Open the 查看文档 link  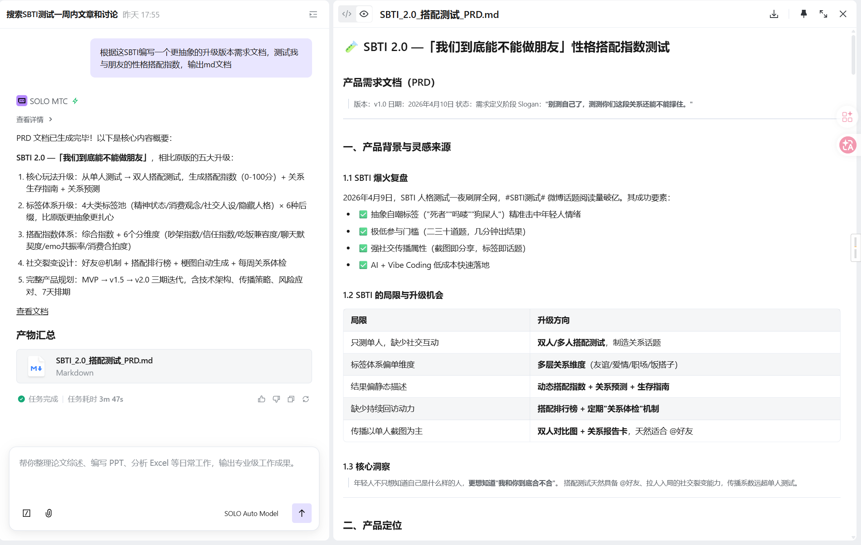click(x=32, y=311)
